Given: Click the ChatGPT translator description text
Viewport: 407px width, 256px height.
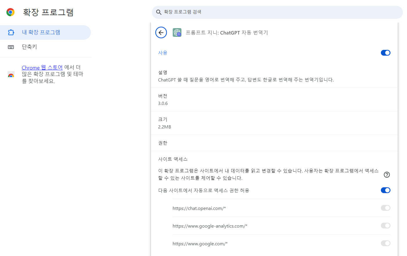Looking at the screenshot, I should [x=246, y=80].
